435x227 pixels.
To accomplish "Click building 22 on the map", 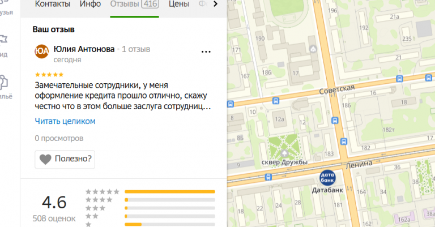I will 259,208.
